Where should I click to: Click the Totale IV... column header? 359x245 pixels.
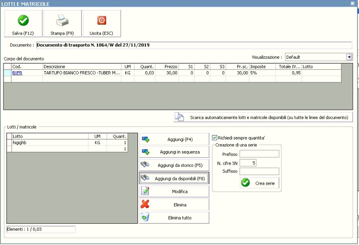[x=289, y=66]
